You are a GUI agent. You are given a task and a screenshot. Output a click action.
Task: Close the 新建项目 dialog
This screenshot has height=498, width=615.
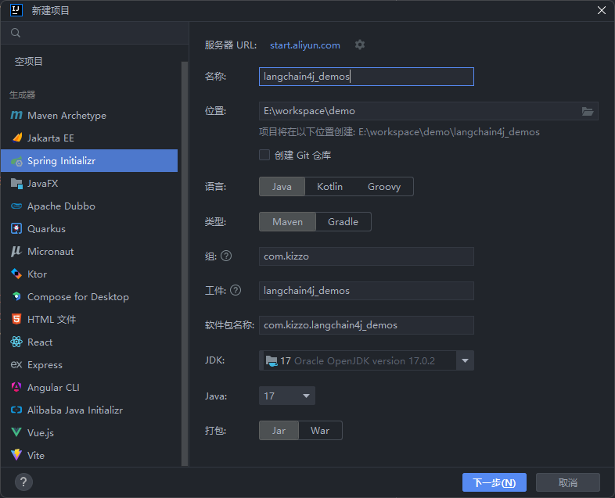(x=601, y=10)
